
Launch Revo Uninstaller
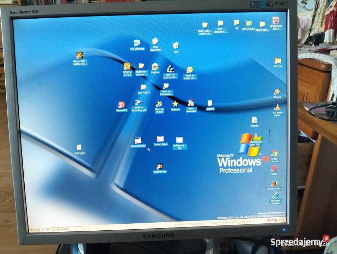pyautogui.click(x=191, y=106)
